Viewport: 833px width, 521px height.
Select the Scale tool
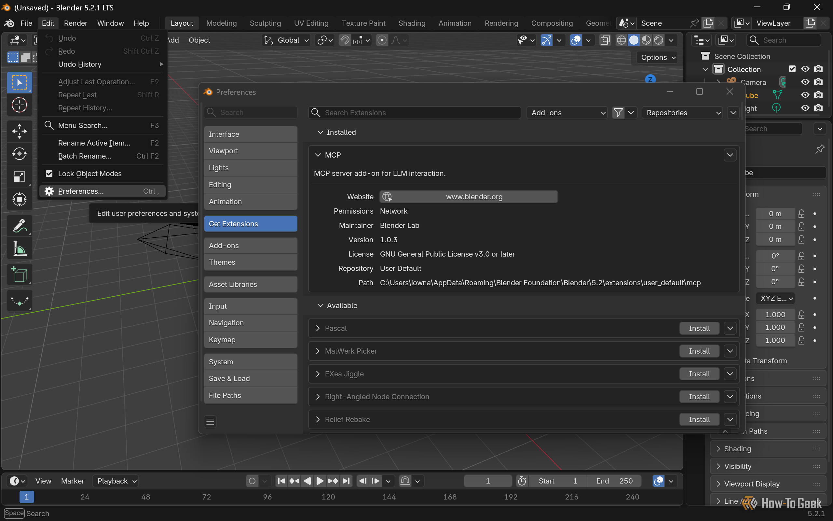click(x=20, y=176)
